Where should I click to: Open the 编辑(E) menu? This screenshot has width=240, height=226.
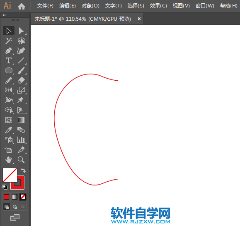pos(68,6)
